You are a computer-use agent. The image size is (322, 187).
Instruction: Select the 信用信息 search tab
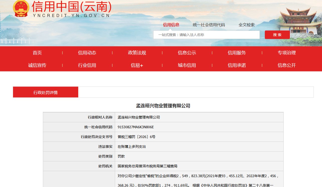click(171, 25)
